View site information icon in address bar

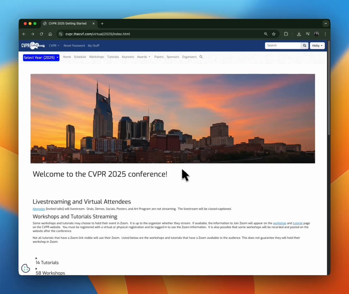coord(60,34)
